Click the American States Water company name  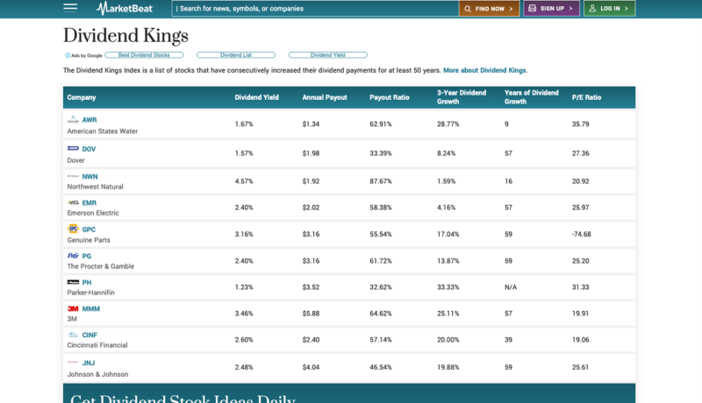[102, 131]
